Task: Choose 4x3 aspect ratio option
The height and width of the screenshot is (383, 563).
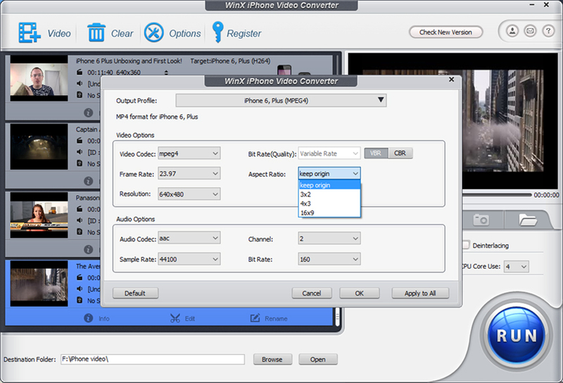Action: (329, 203)
